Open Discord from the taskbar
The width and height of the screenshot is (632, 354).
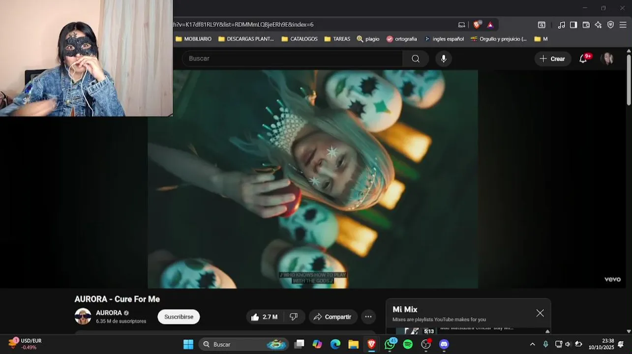click(444, 344)
